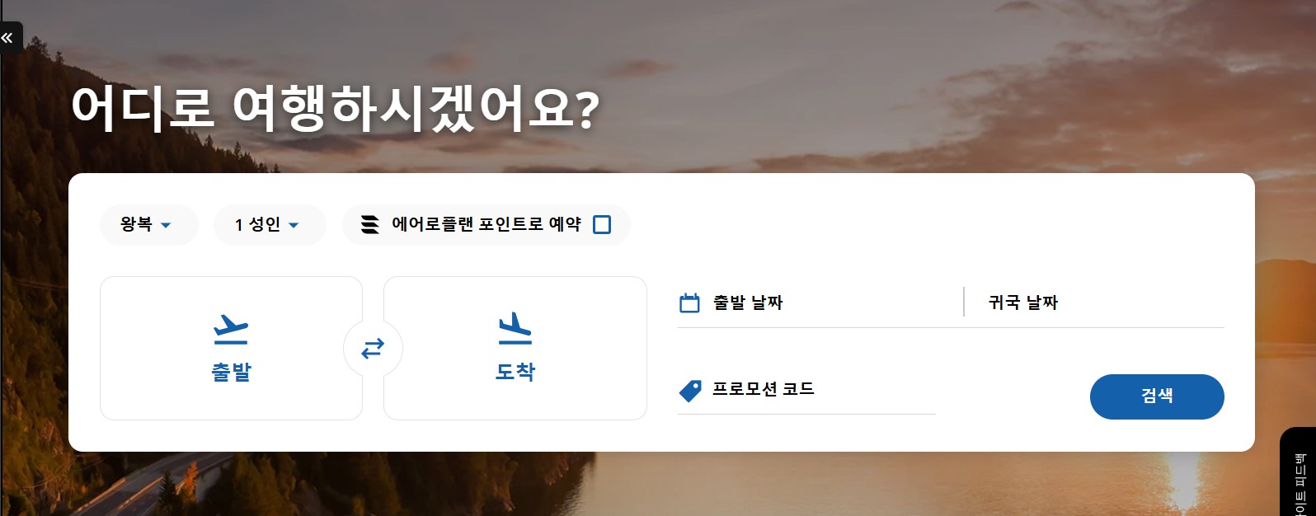Screen dimensions: 1316x516
Task: Click the landing plane icon above 도착
Action: (x=515, y=329)
